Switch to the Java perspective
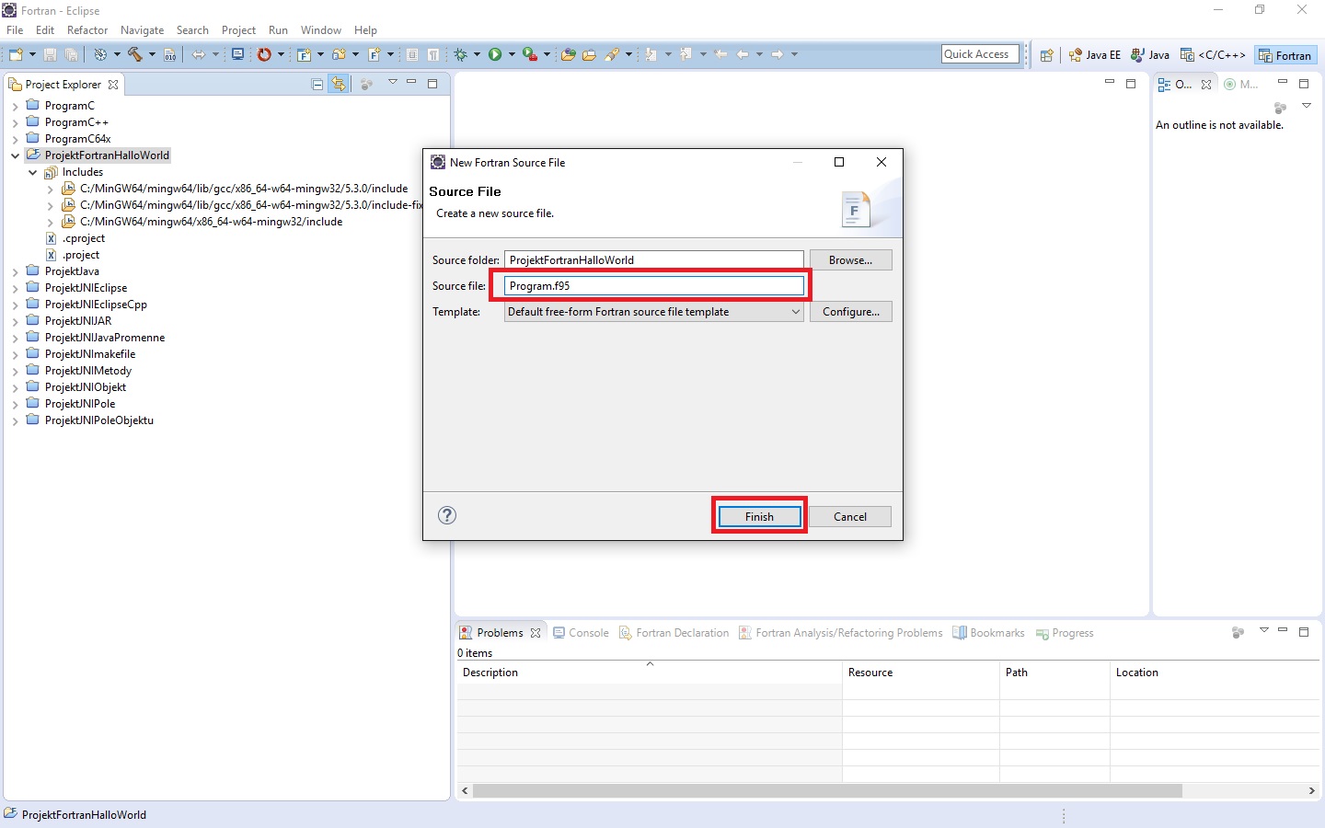 click(x=1150, y=55)
